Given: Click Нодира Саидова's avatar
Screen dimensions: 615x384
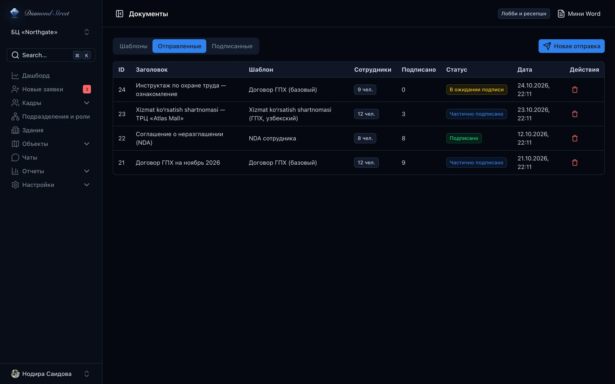Looking at the screenshot, I should coord(15,374).
